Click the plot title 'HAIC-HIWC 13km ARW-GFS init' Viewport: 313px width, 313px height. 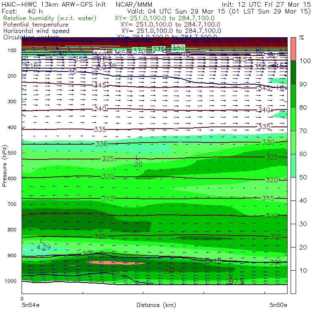(53, 4)
